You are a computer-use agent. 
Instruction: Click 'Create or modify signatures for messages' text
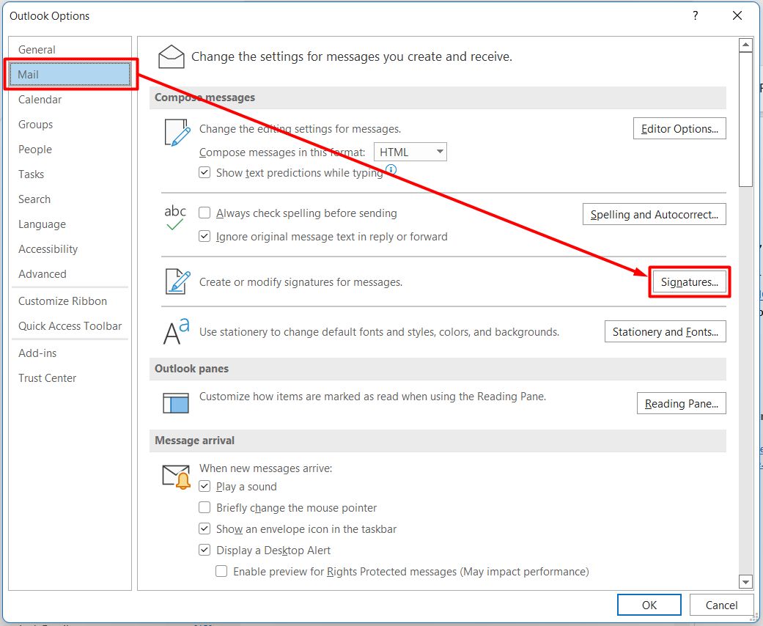pyautogui.click(x=301, y=281)
